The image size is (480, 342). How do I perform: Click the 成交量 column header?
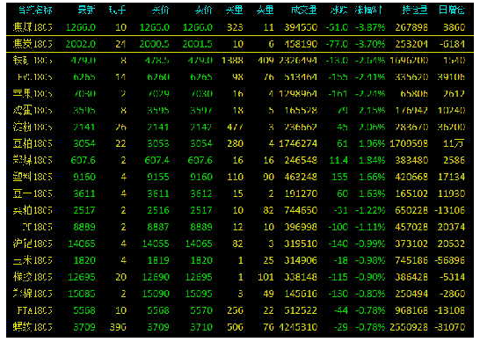(x=303, y=11)
